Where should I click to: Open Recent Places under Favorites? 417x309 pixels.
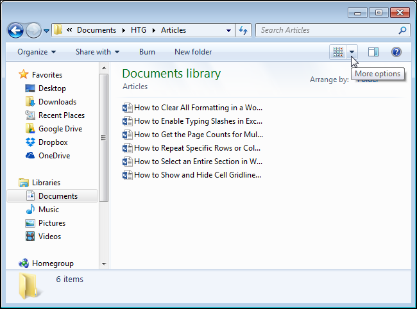point(62,115)
